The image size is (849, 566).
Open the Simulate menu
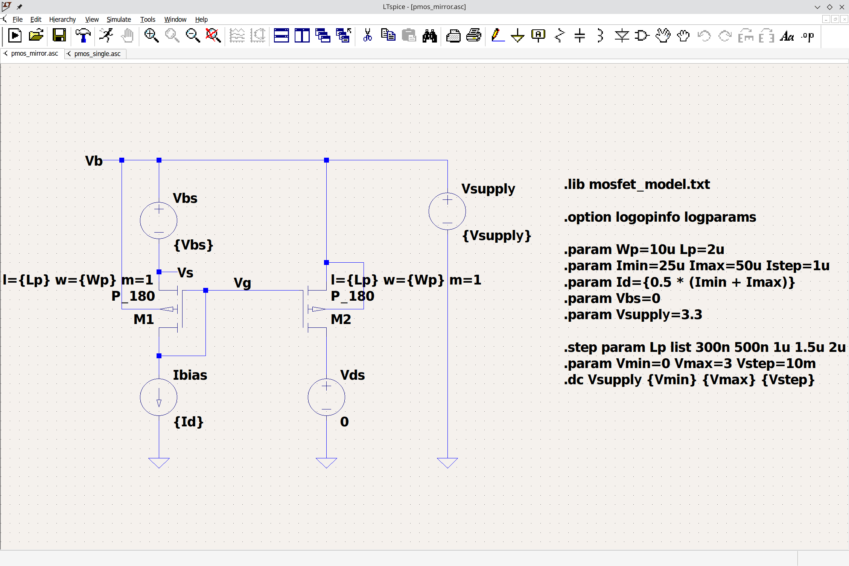[119, 20]
